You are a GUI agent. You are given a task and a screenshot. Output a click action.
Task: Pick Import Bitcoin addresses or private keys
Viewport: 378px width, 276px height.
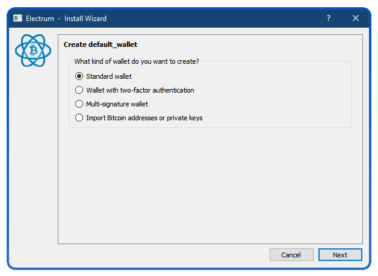pyautogui.click(x=79, y=118)
